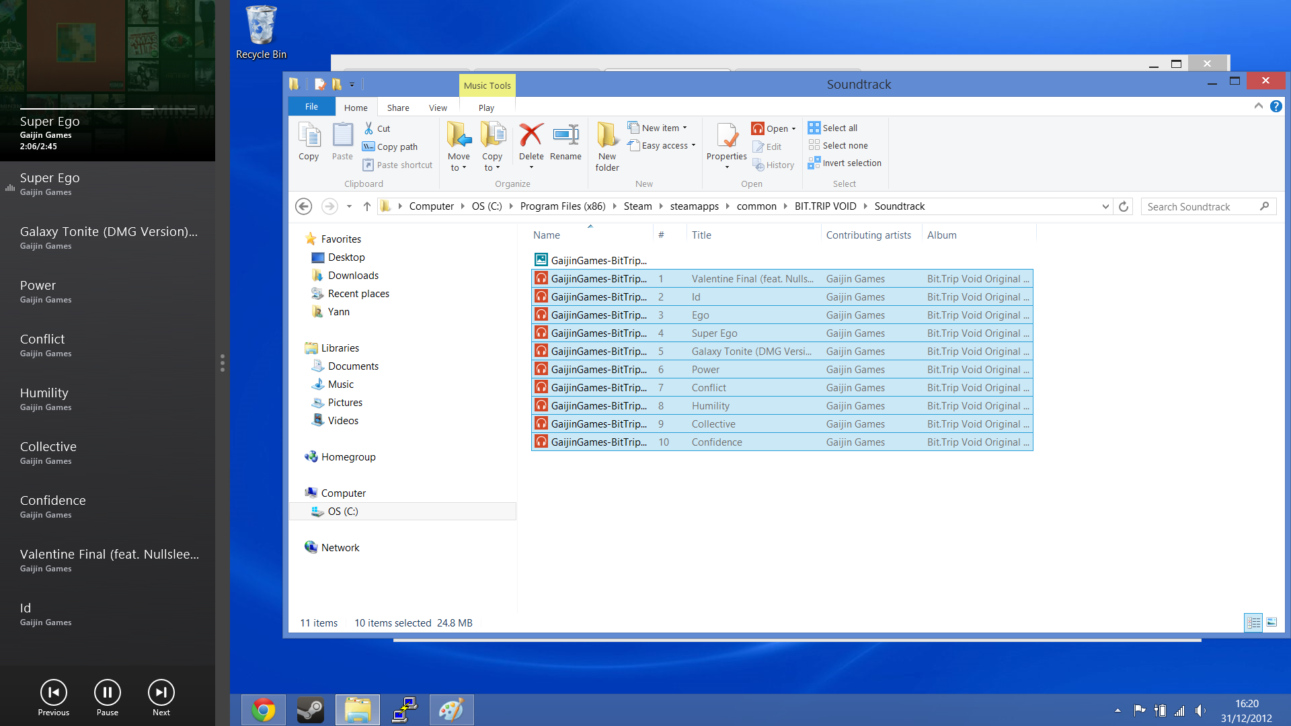Image resolution: width=1291 pixels, height=726 pixels.
Task: Open the Action Center flag tray icon
Action: (x=1139, y=711)
